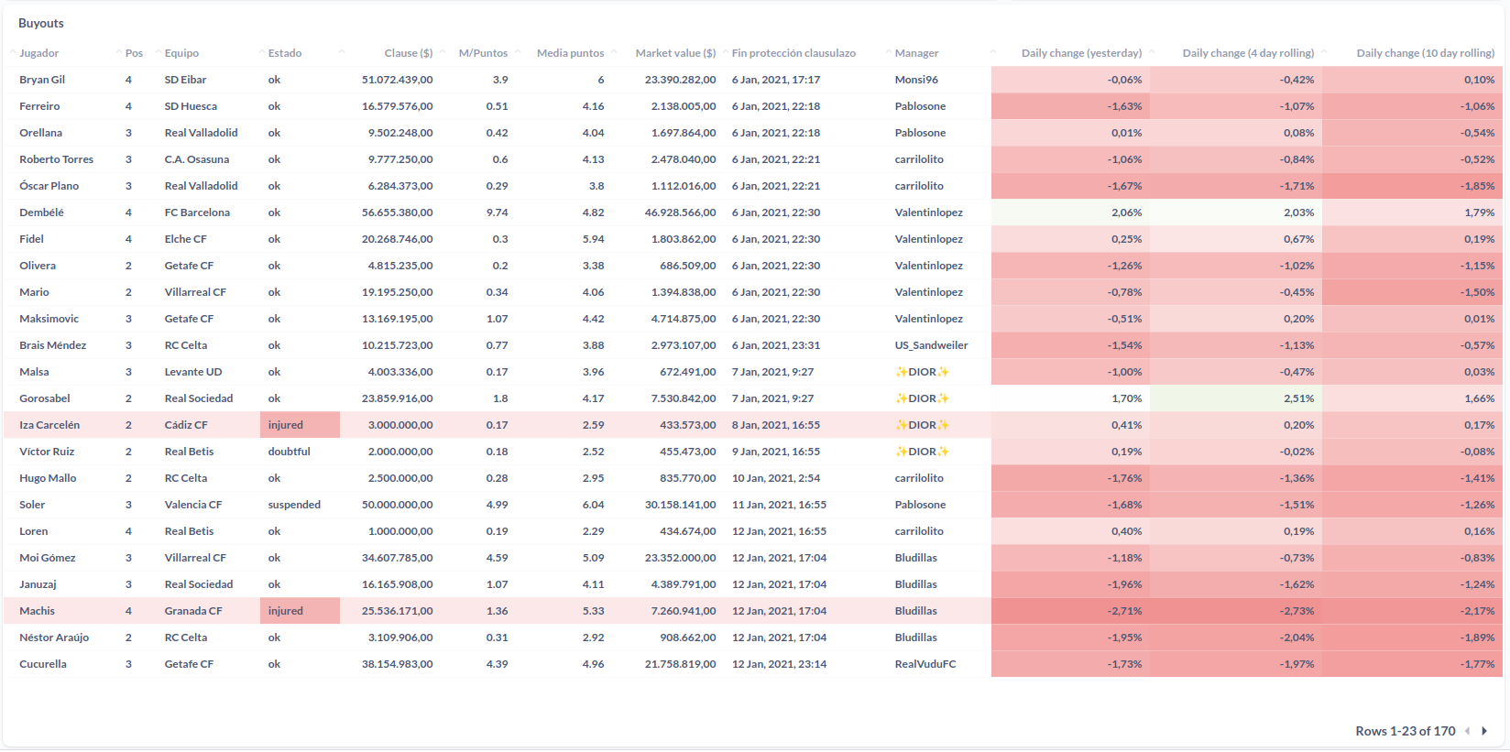The height and width of the screenshot is (752, 1510).
Task: Click M/Puntos value 9.74
Action: click(x=497, y=213)
